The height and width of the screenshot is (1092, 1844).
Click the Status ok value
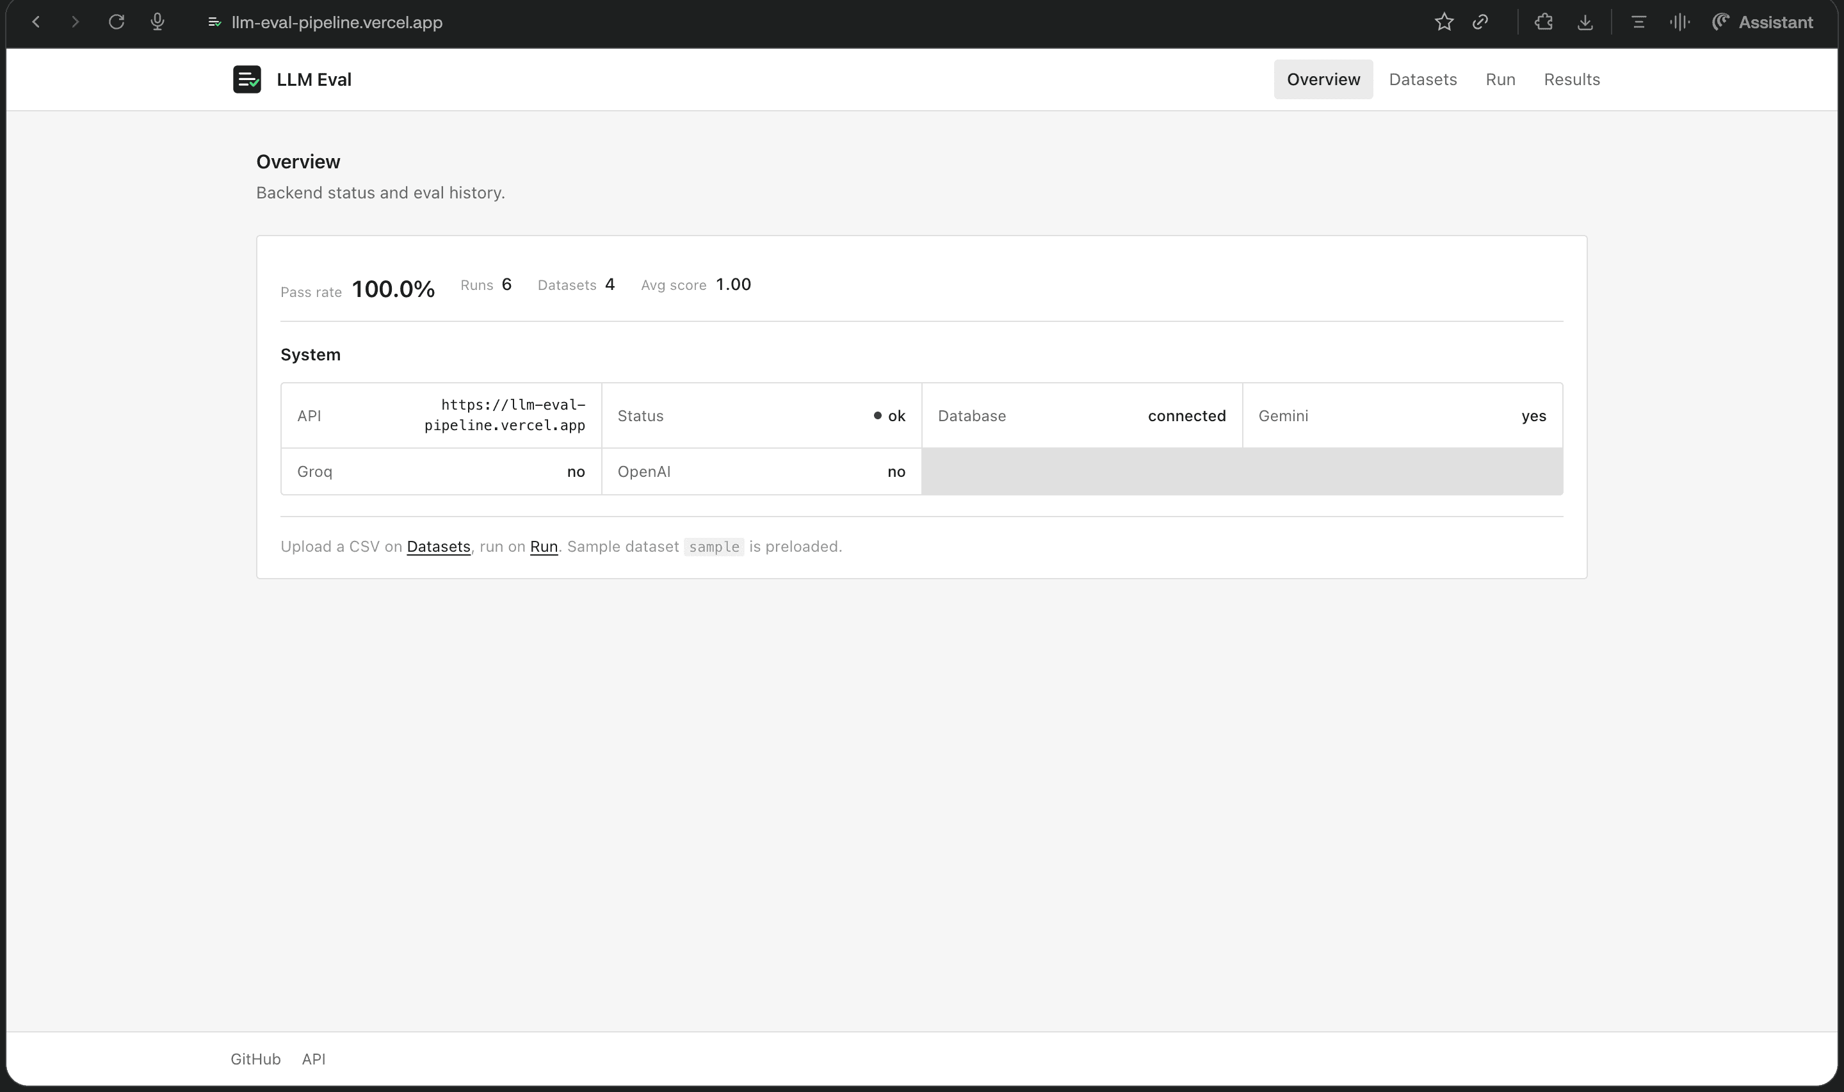(x=889, y=416)
